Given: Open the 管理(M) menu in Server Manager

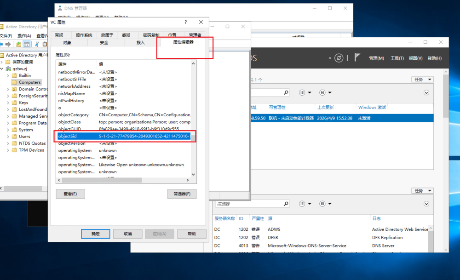Looking at the screenshot, I should click(376, 58).
